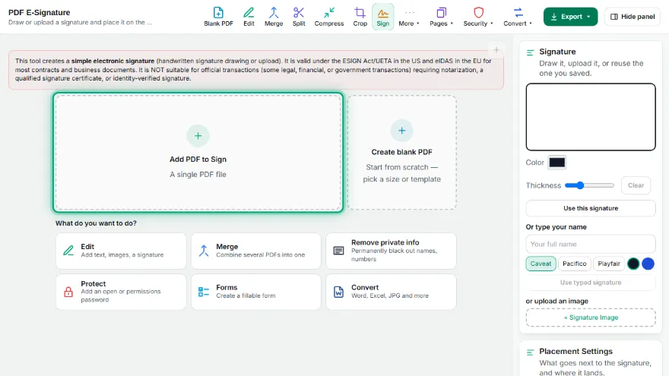Open the Blank PDF tool
The height and width of the screenshot is (376, 669).
218,17
